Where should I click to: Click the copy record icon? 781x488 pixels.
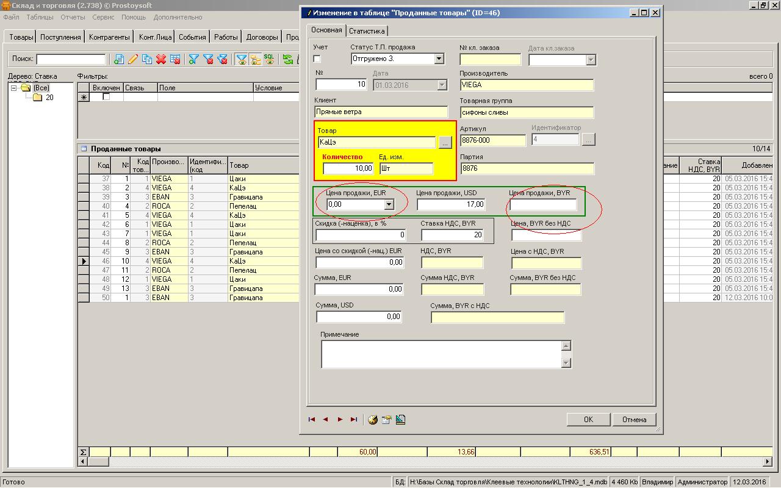147,59
